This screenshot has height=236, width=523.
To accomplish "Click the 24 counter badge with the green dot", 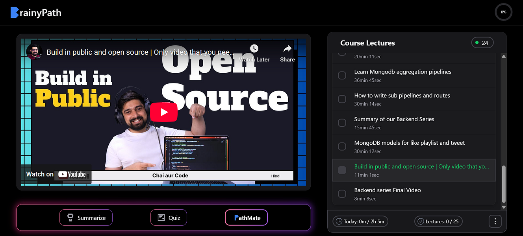I will [x=482, y=43].
